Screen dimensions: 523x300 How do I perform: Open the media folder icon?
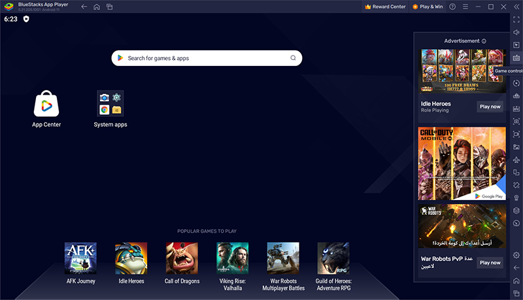[x=516, y=147]
